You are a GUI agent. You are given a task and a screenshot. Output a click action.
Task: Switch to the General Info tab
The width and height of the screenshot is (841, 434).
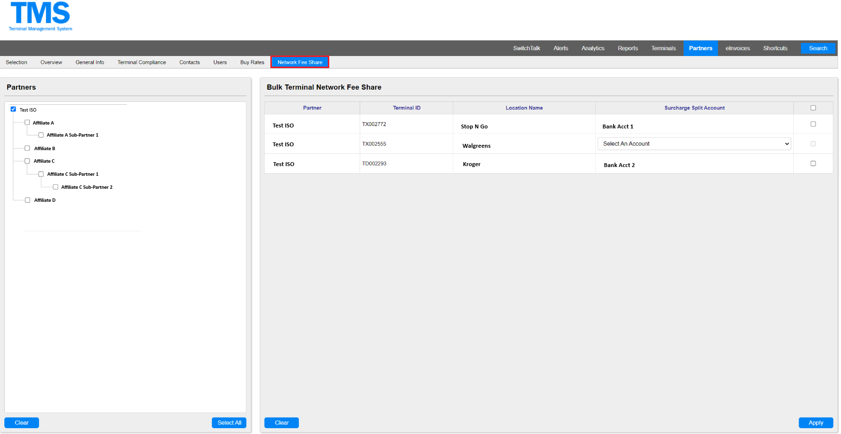90,62
